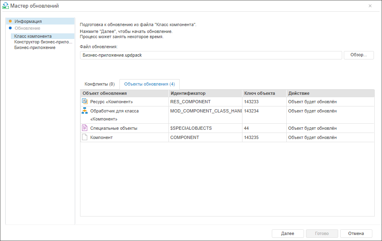Open the Объекты обновления (4) tab
The height and width of the screenshot is (241, 382).
tap(149, 84)
